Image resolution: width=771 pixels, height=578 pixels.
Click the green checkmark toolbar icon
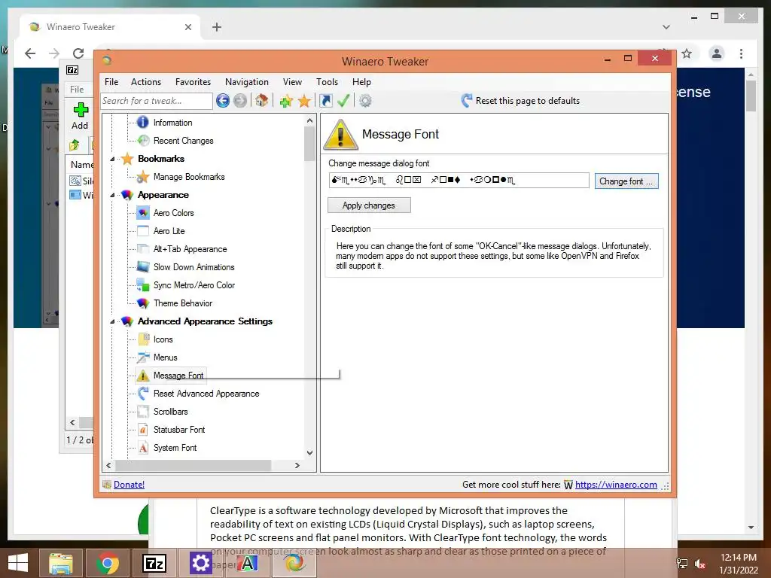(x=343, y=101)
